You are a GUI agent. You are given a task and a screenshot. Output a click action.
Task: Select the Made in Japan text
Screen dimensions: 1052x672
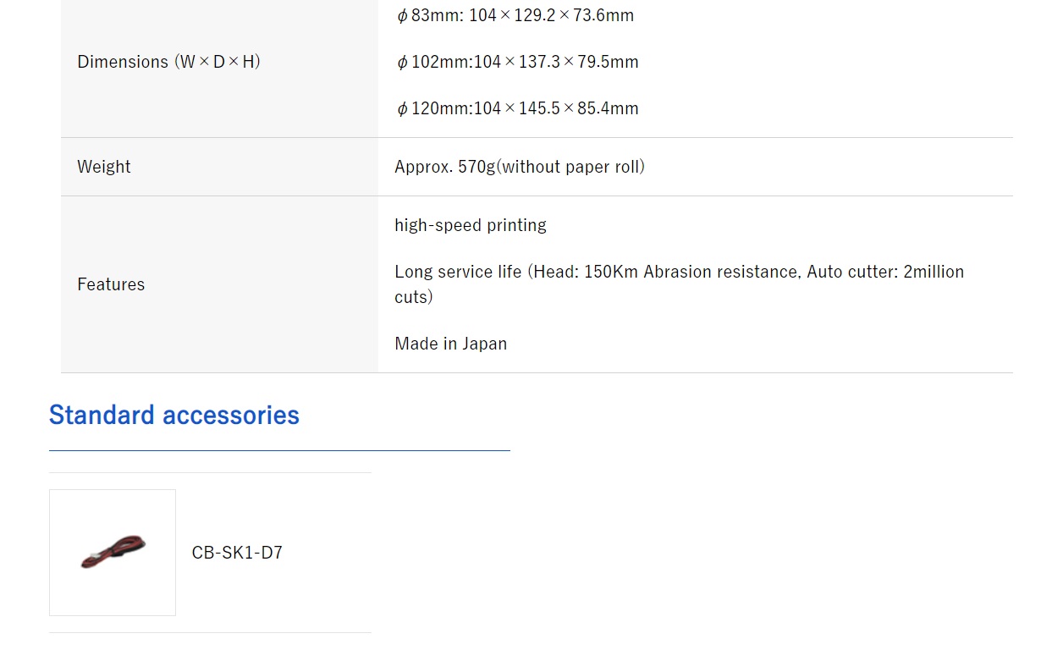(x=451, y=344)
